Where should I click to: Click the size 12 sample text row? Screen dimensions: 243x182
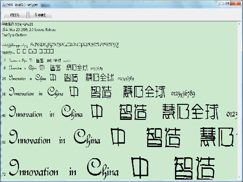37,61
